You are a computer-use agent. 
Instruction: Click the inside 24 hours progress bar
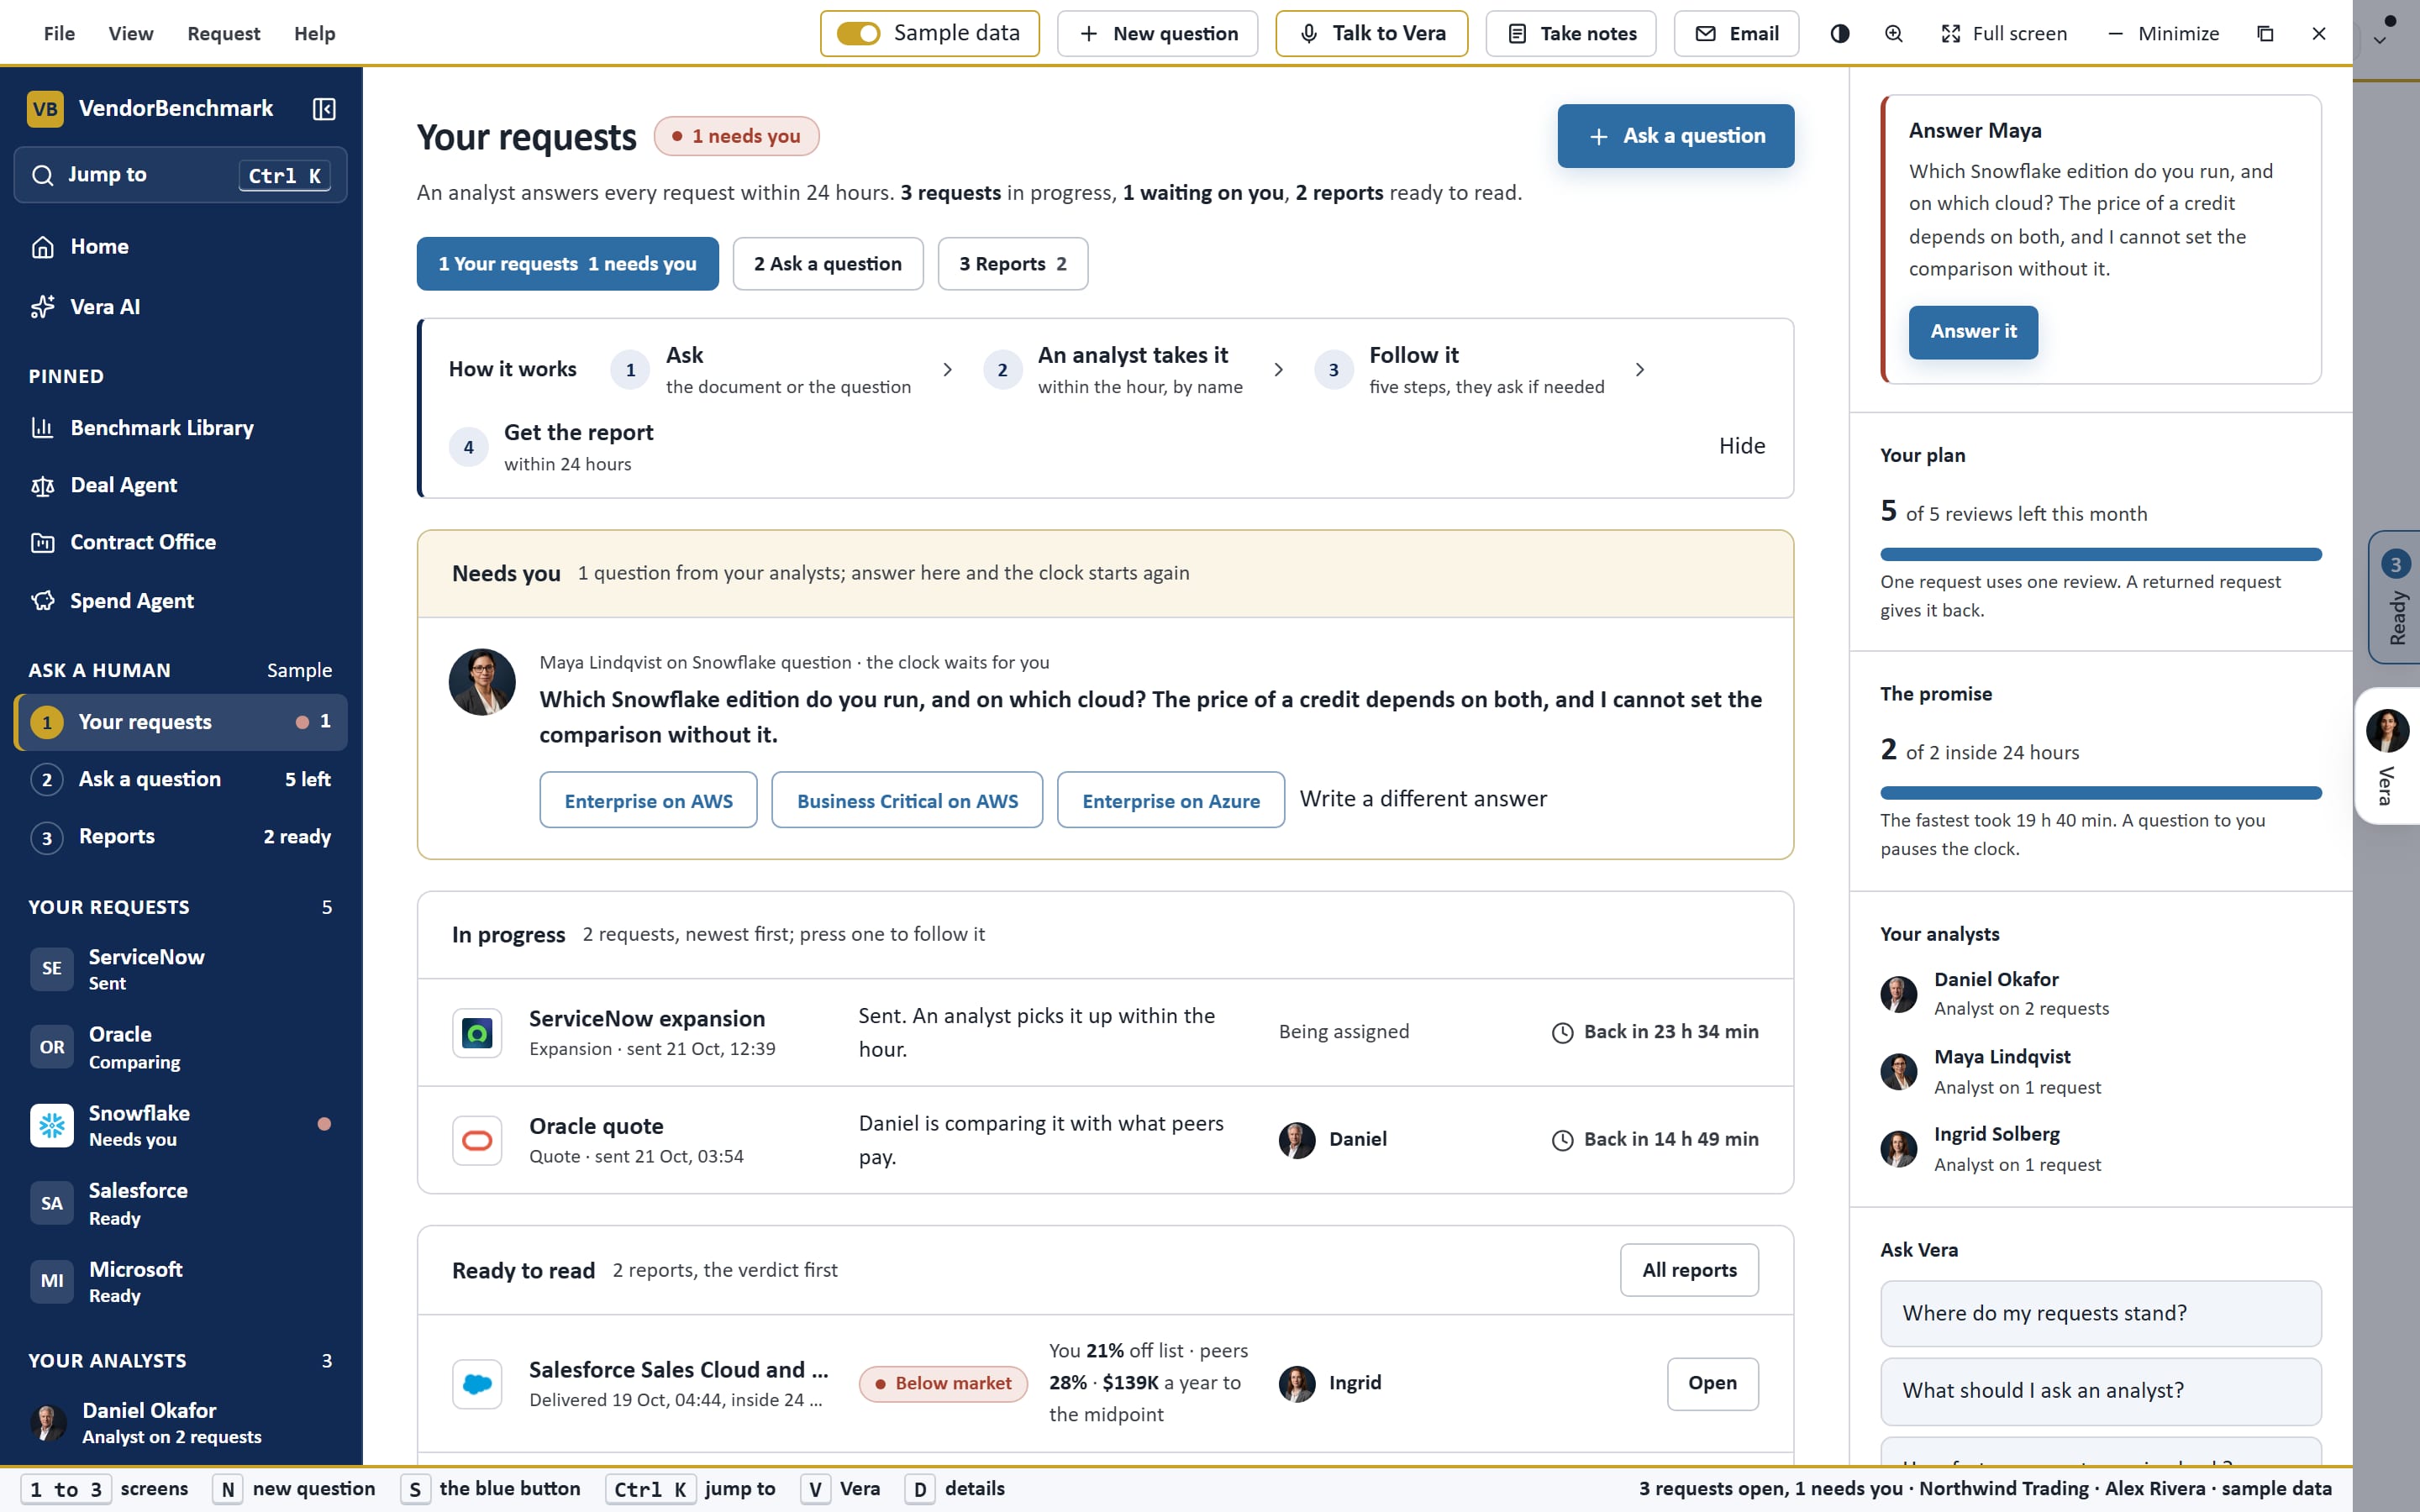tap(2100, 793)
